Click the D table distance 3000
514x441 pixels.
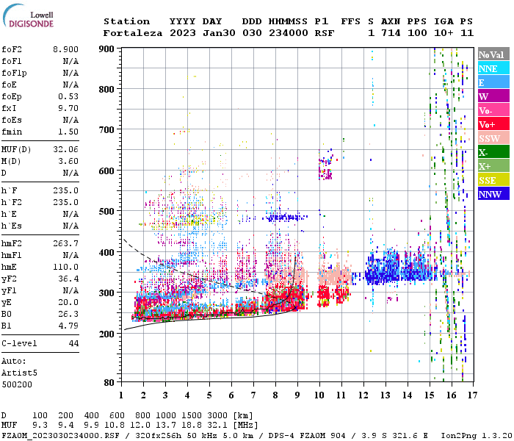[217, 416]
